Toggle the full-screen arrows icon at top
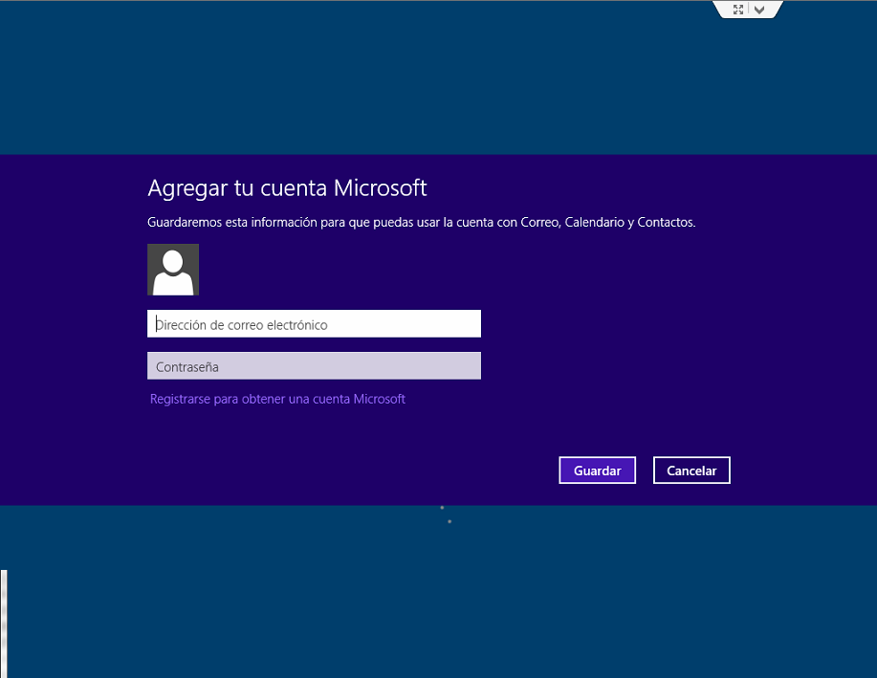This screenshot has width=877, height=678. point(738,10)
